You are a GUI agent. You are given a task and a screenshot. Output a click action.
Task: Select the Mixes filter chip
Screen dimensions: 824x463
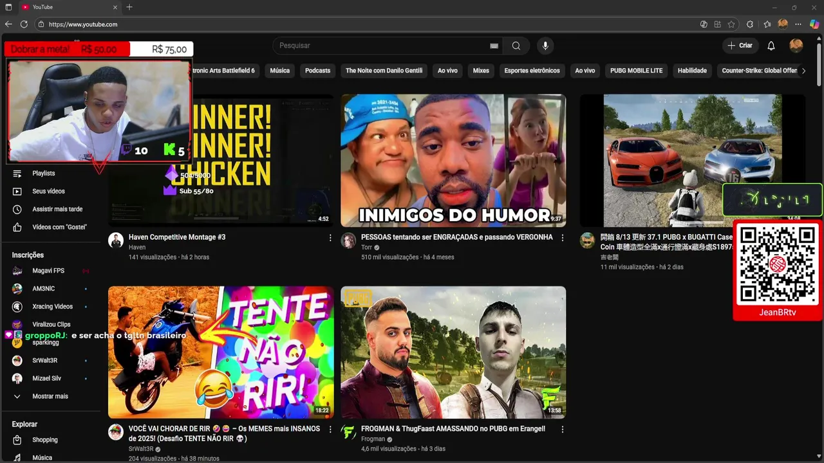pos(481,71)
